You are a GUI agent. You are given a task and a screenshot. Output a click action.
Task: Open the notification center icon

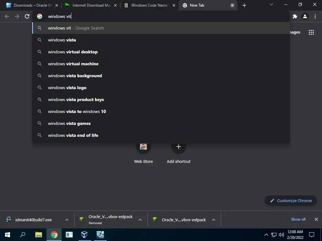pos(312,235)
